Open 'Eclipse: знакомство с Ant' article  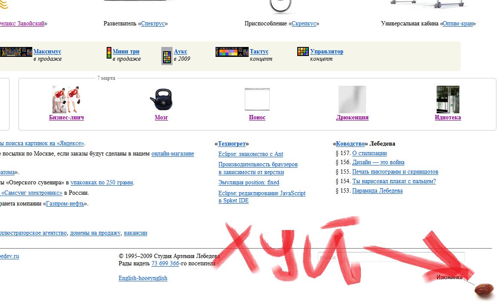250,154
